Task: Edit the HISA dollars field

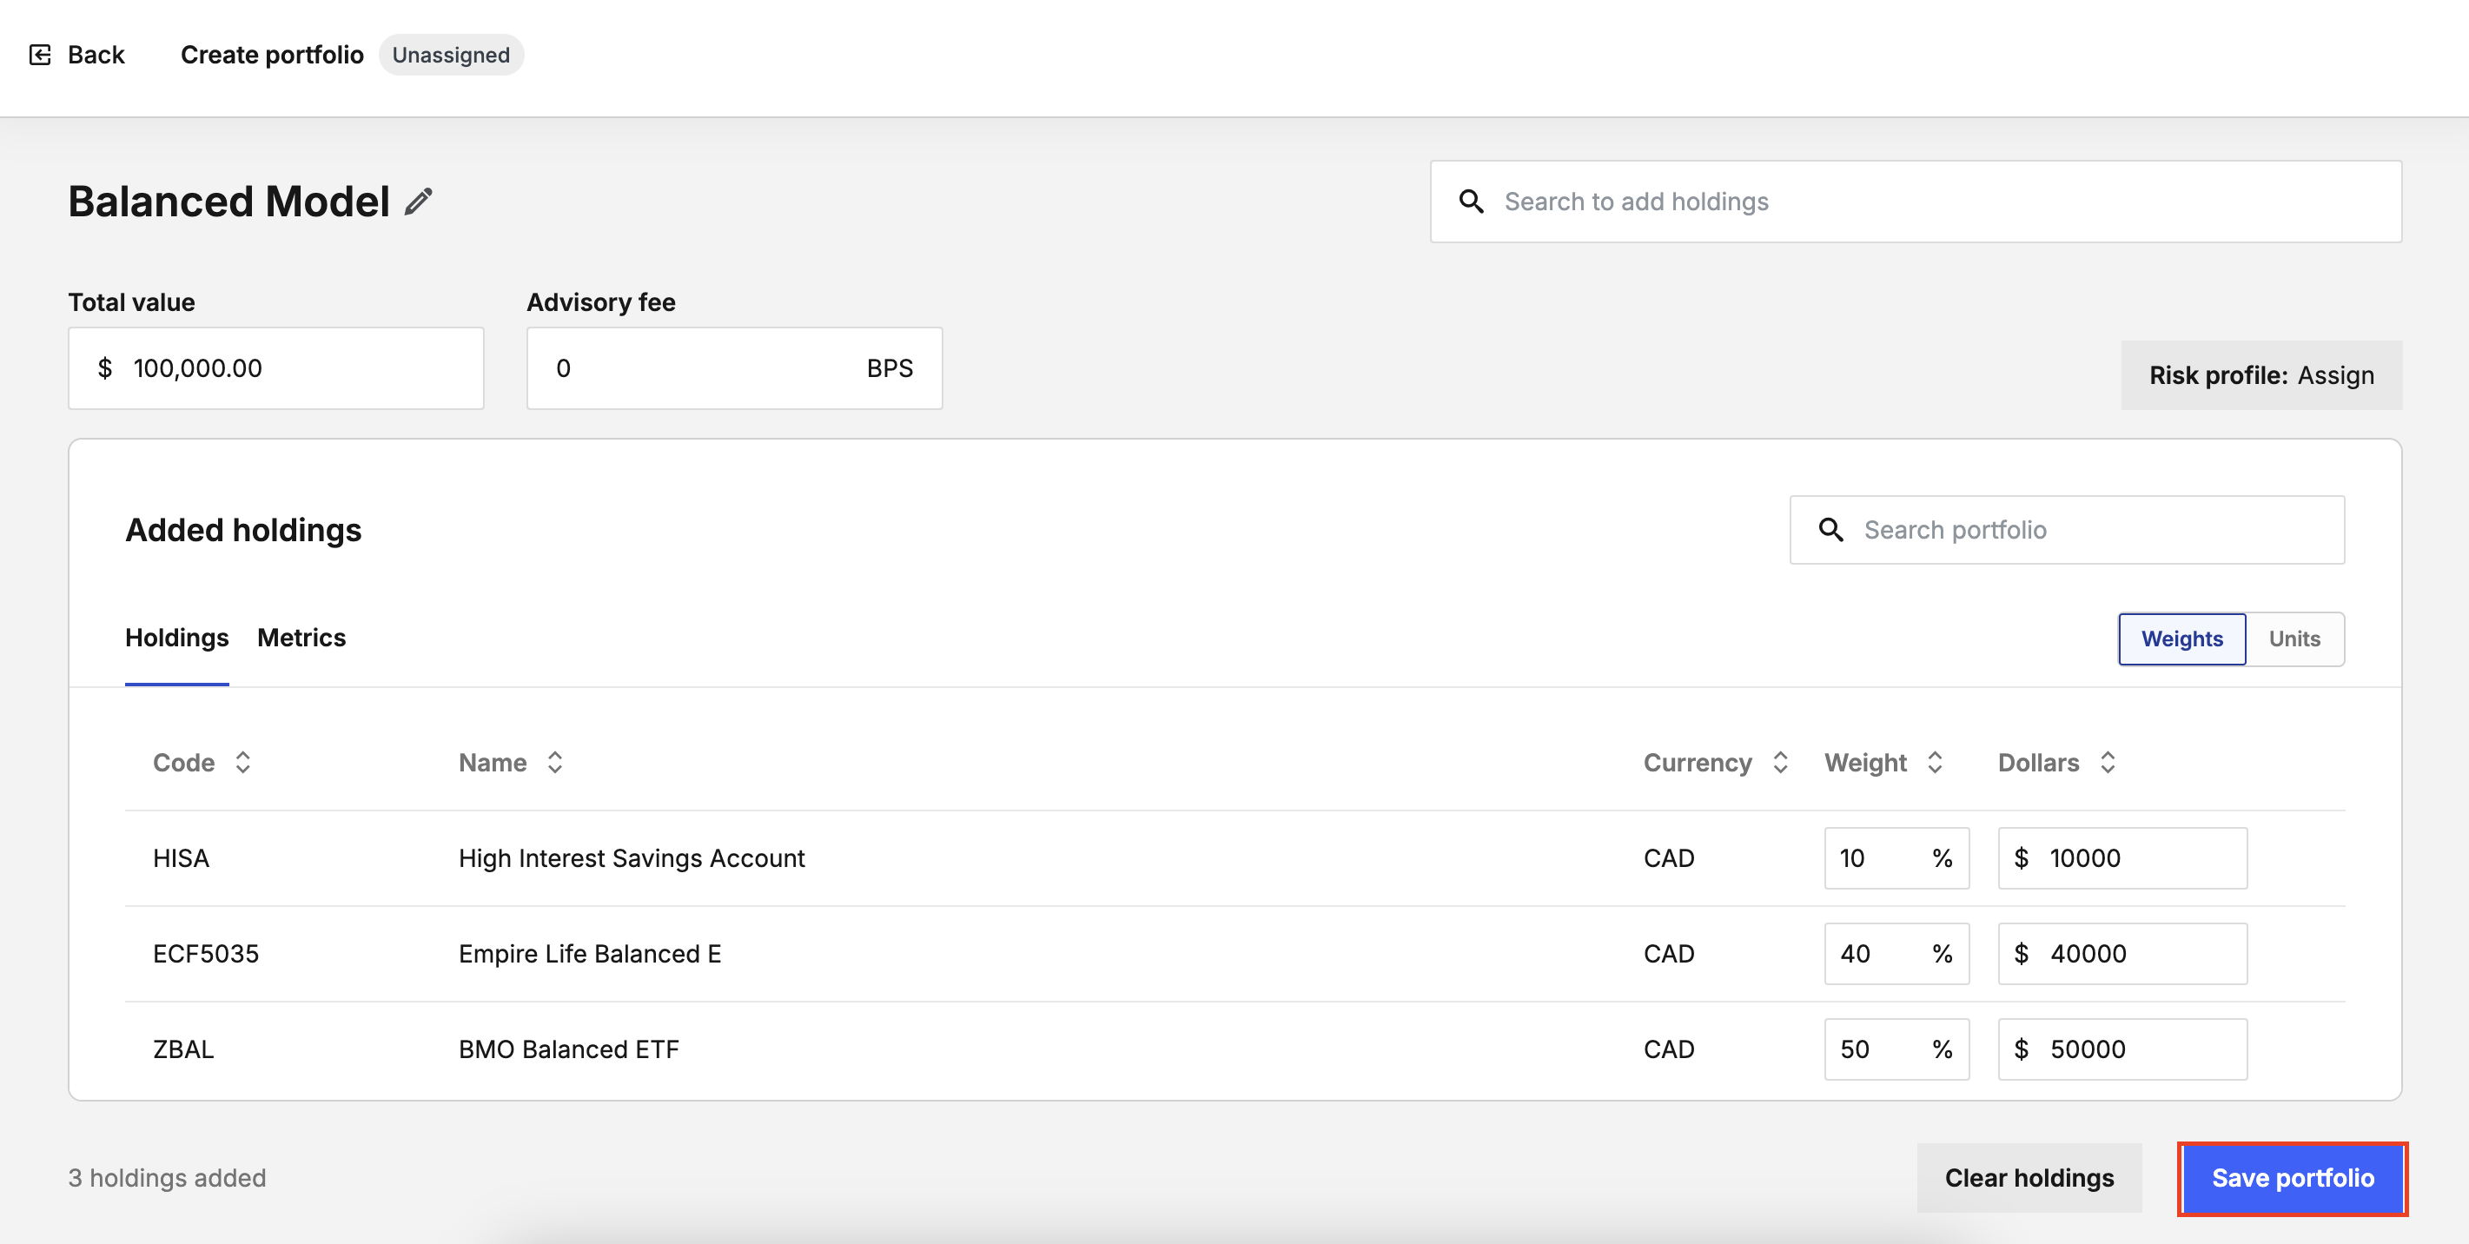Action: (2122, 858)
